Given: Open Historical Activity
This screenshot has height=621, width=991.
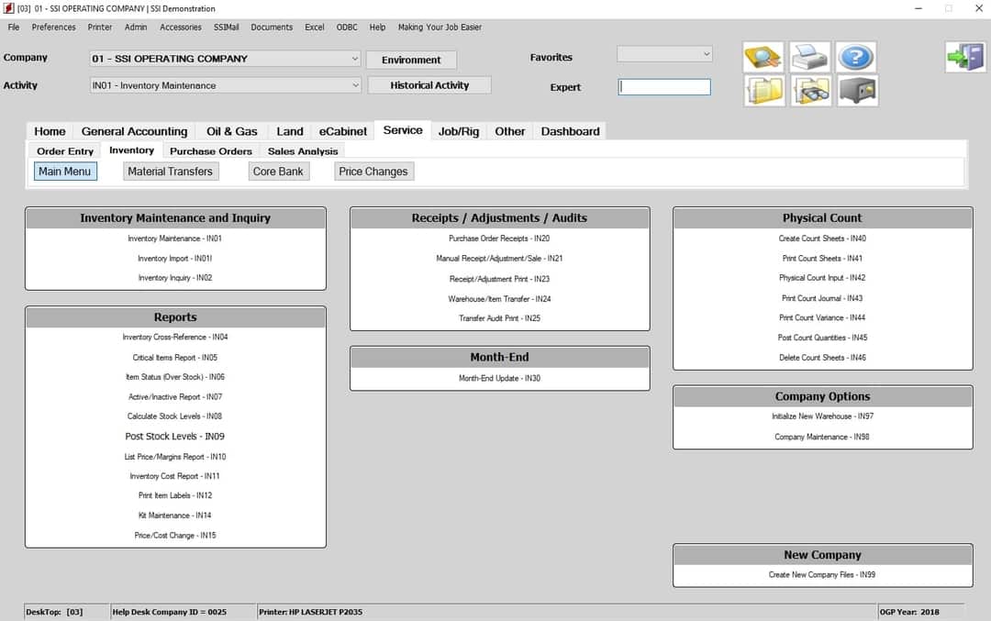Looking at the screenshot, I should click(429, 84).
